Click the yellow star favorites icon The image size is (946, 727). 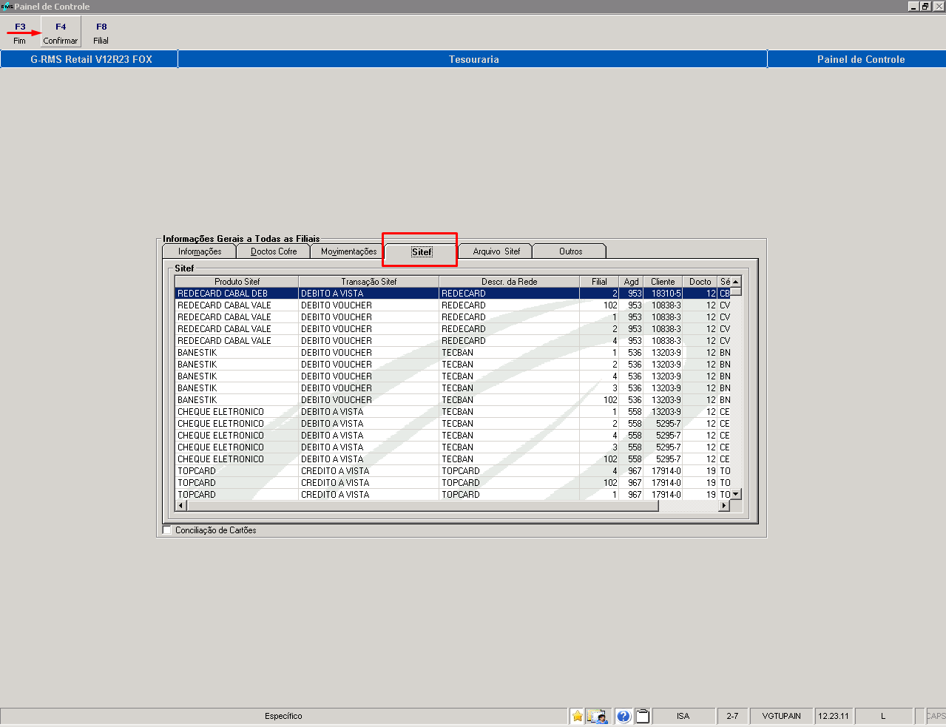(578, 716)
